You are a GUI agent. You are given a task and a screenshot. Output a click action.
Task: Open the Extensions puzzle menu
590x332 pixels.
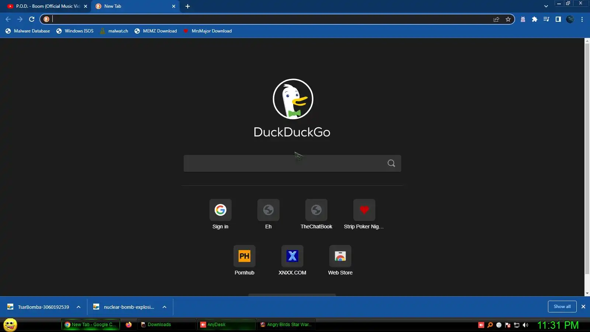[535, 19]
